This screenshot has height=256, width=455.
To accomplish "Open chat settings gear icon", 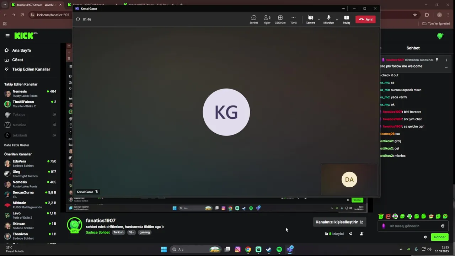I will coord(425,237).
